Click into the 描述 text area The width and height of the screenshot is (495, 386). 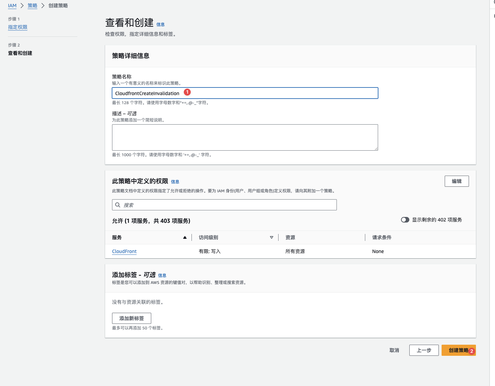pyautogui.click(x=245, y=137)
